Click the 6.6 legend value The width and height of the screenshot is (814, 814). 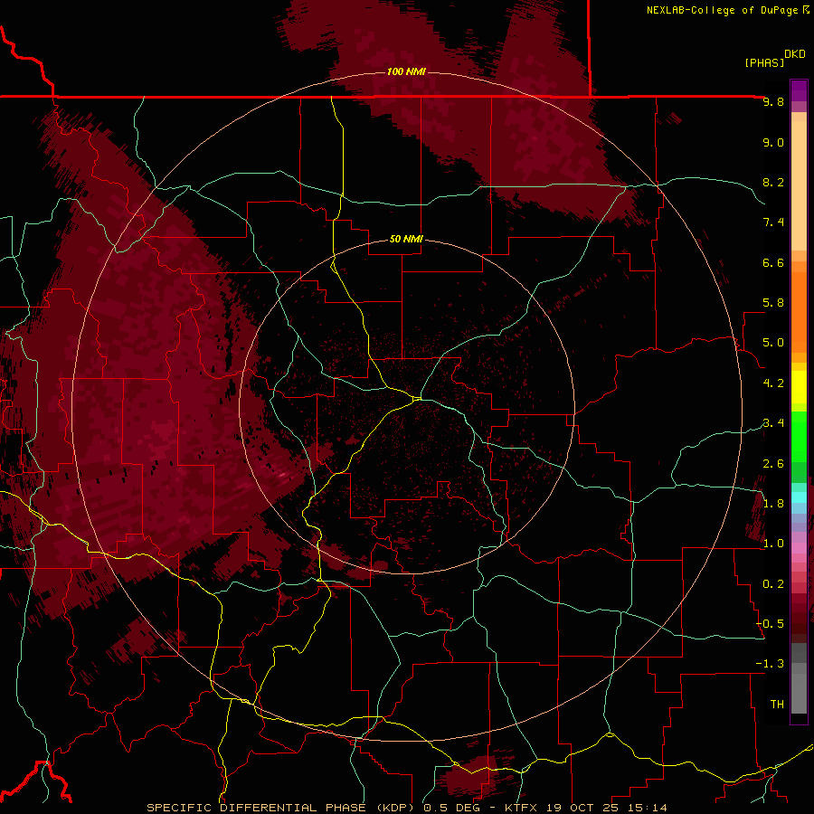(773, 262)
